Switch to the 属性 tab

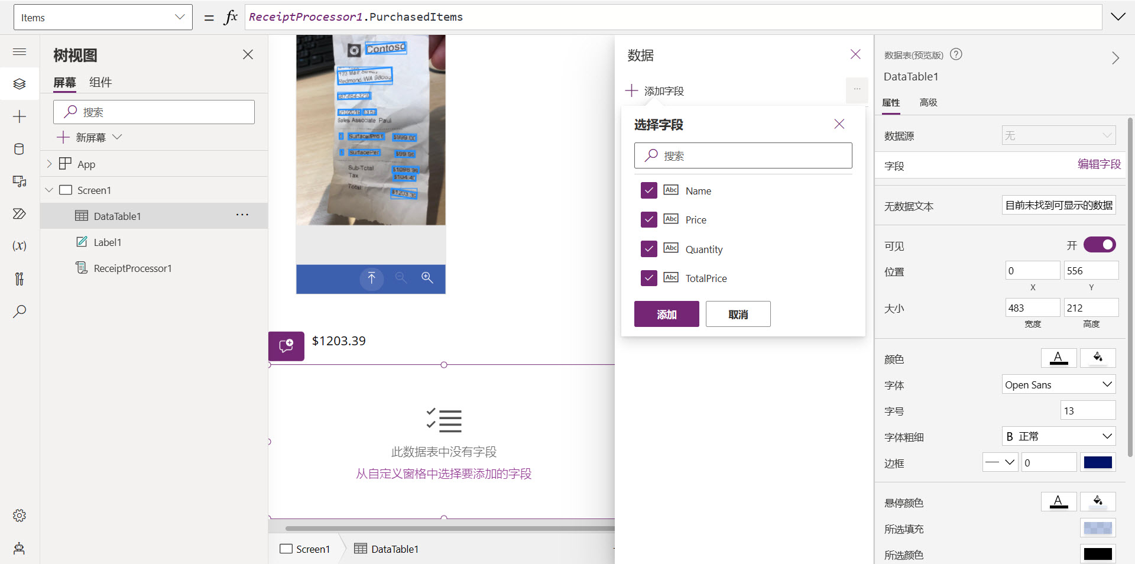click(x=891, y=102)
